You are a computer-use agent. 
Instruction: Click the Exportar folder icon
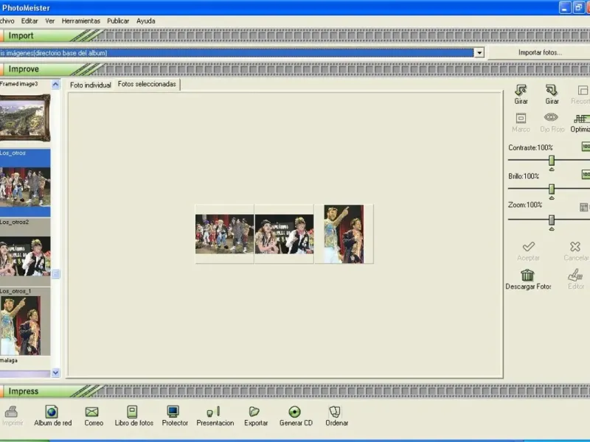click(x=254, y=412)
